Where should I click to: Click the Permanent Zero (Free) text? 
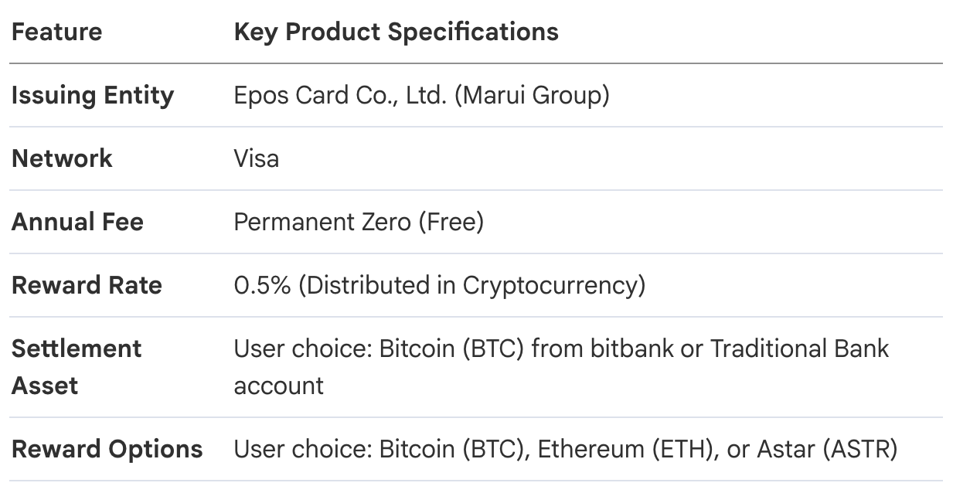click(x=359, y=222)
